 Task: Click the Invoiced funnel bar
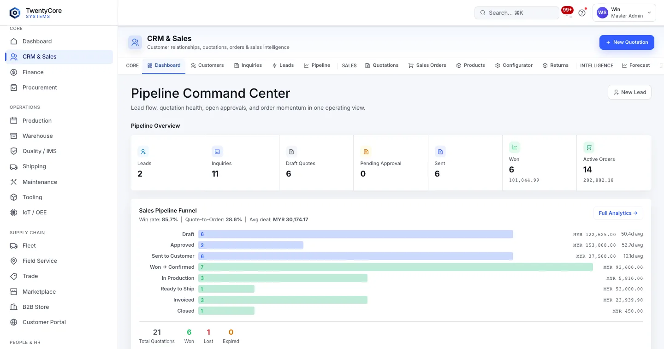pos(283,300)
